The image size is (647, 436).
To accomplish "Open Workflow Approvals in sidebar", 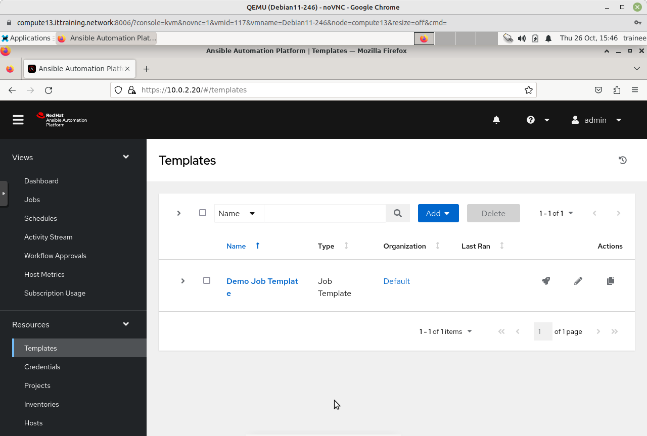I will (x=55, y=256).
